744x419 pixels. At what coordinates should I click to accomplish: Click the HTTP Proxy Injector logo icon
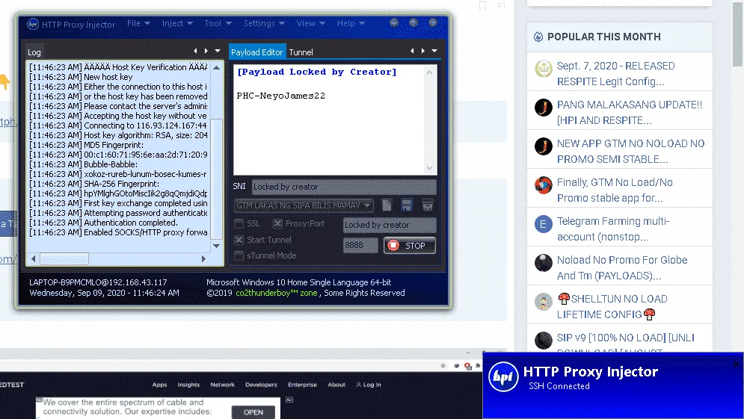[33, 24]
